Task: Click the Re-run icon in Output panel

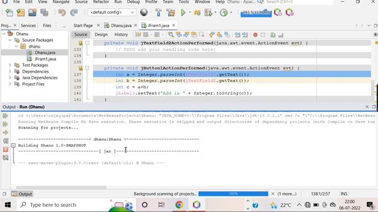Action: point(5,116)
